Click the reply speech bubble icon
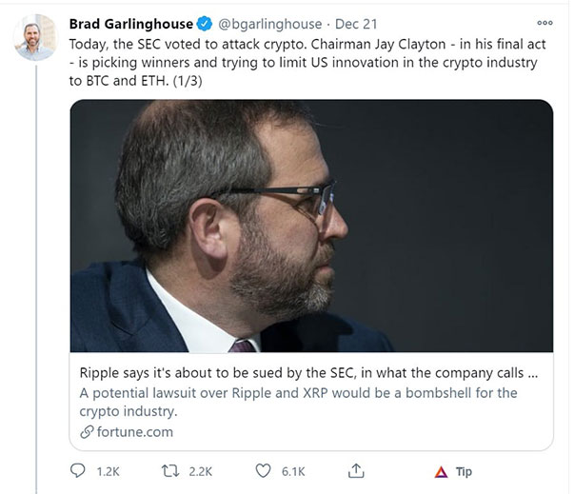 (79, 471)
